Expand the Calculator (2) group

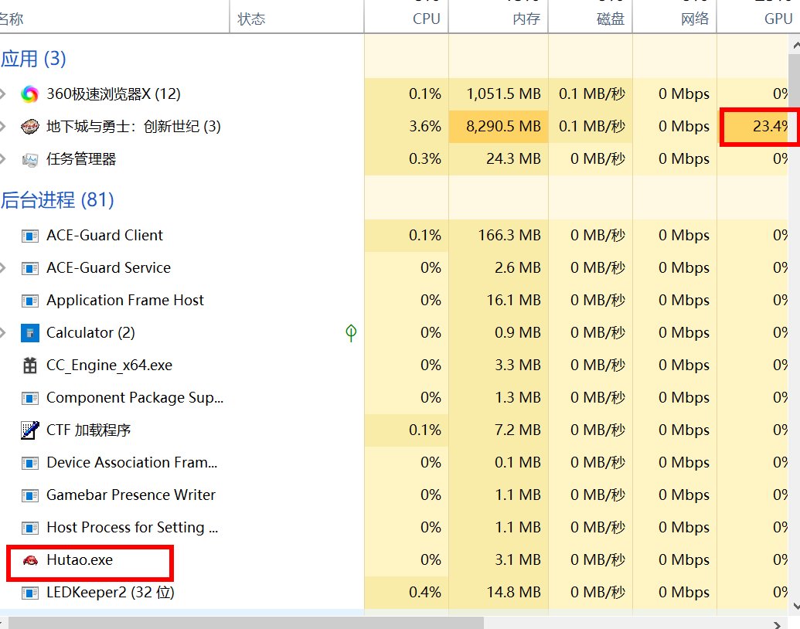(x=2, y=332)
